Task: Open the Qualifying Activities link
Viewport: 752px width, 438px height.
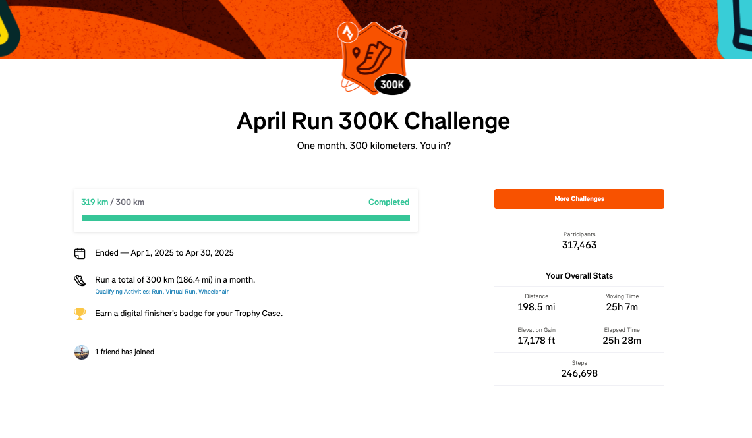Action: click(x=161, y=291)
